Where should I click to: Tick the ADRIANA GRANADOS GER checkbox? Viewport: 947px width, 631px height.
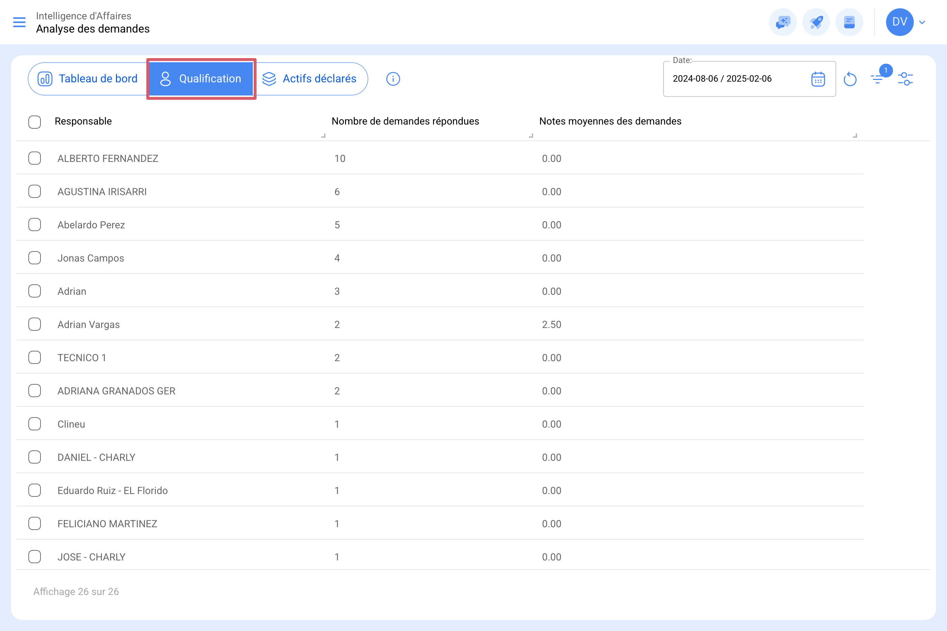pos(35,391)
